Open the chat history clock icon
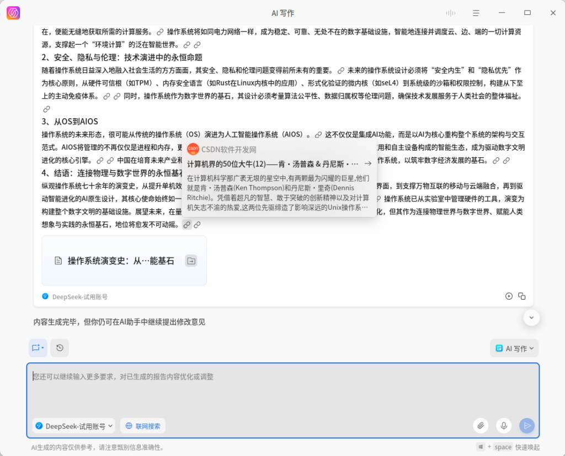The width and height of the screenshot is (565, 456). (x=60, y=348)
